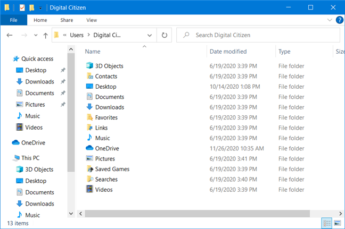Viewport: 345px width, 229px height.
Task: Click the Refresh button beside address bar
Action: click(165, 35)
